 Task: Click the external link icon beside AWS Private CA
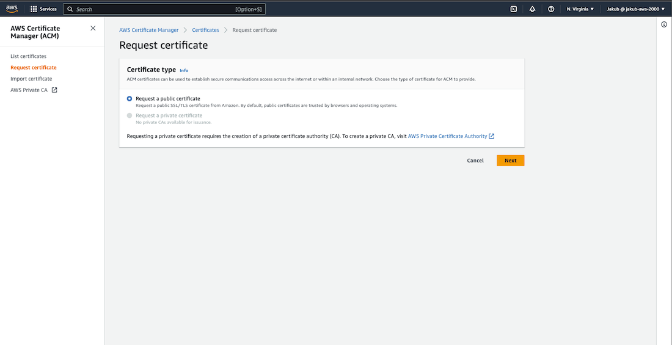(54, 90)
